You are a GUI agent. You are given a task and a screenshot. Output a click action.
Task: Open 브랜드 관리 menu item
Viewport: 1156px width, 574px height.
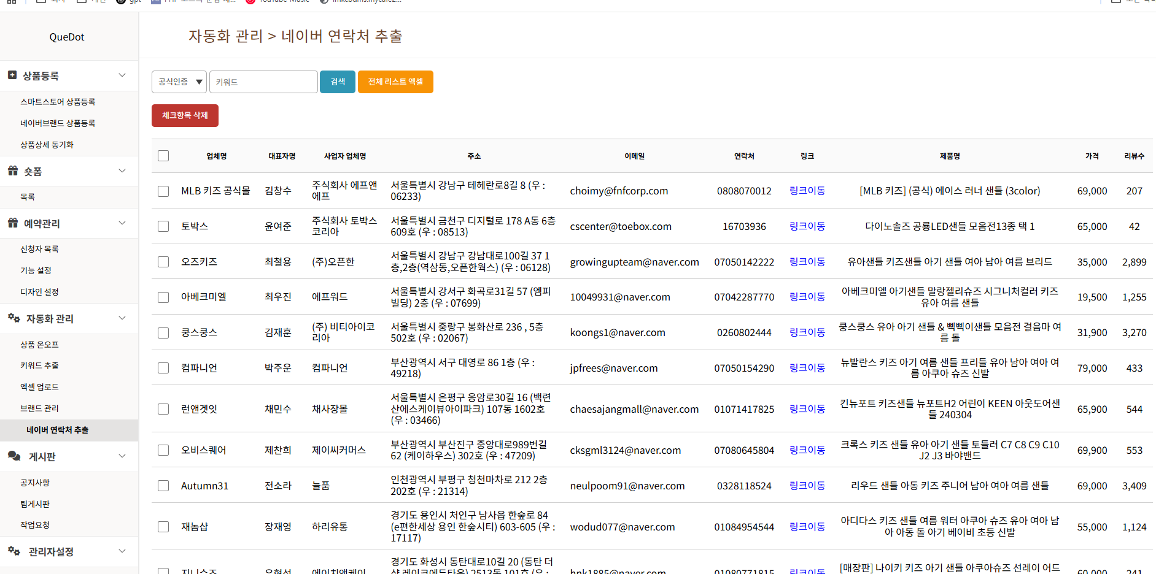tap(39, 408)
